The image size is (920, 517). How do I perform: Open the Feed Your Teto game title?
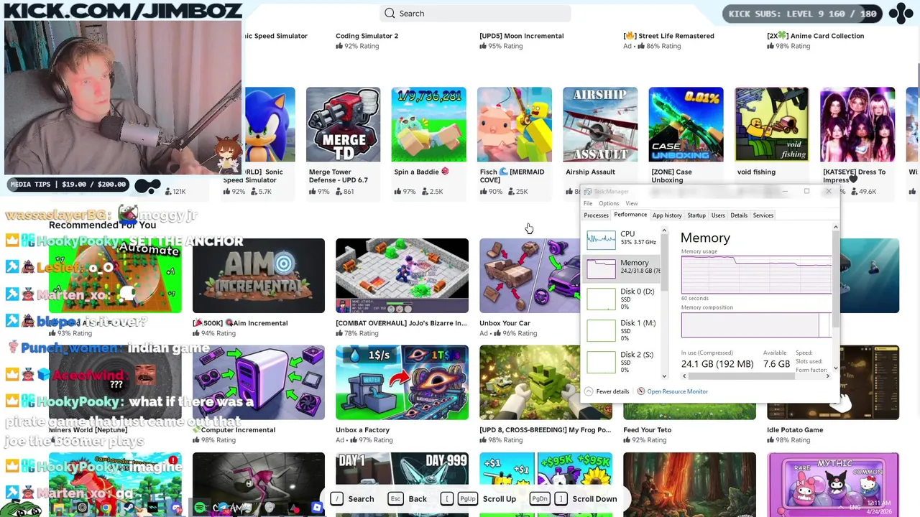pyautogui.click(x=647, y=430)
